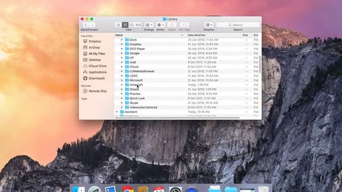342x192 pixels.
Task: Expand the Skype folder
Action: (x=122, y=103)
